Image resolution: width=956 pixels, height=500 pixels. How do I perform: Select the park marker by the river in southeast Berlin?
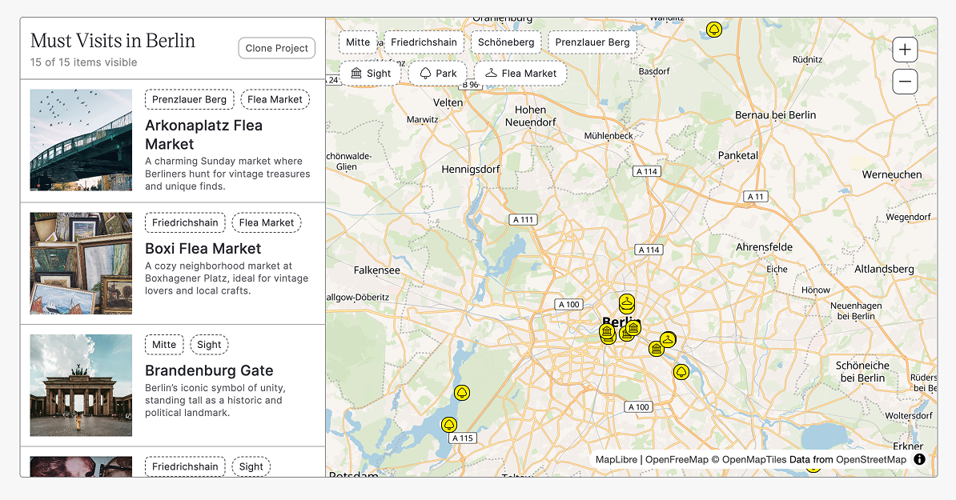coord(681,371)
